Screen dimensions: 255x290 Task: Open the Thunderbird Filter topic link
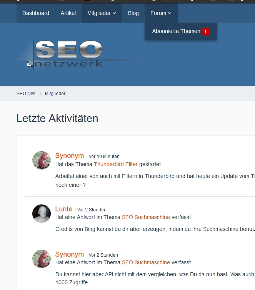116,164
